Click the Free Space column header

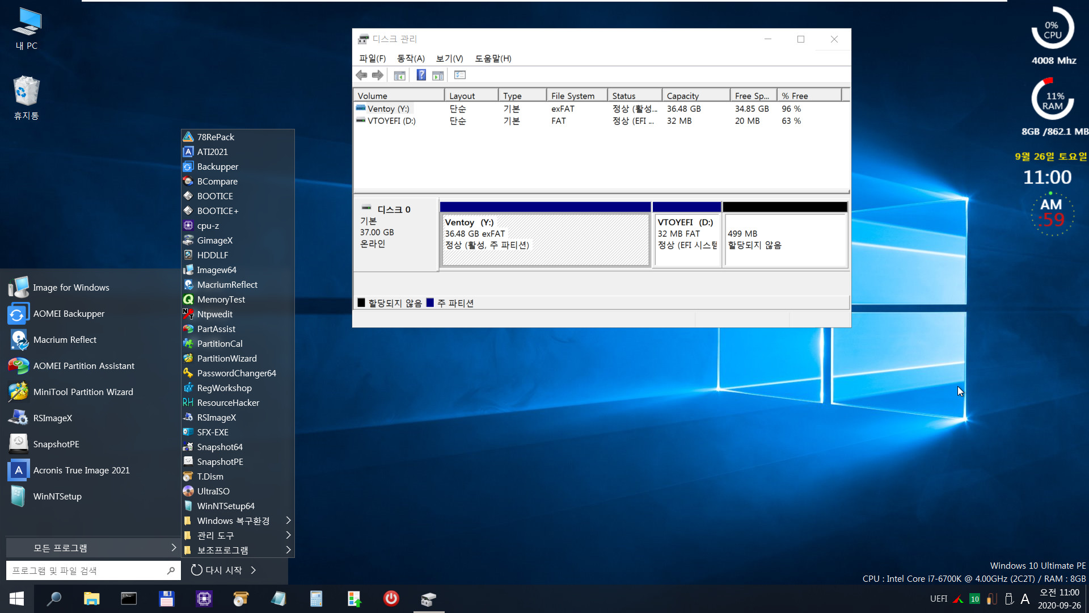point(753,96)
